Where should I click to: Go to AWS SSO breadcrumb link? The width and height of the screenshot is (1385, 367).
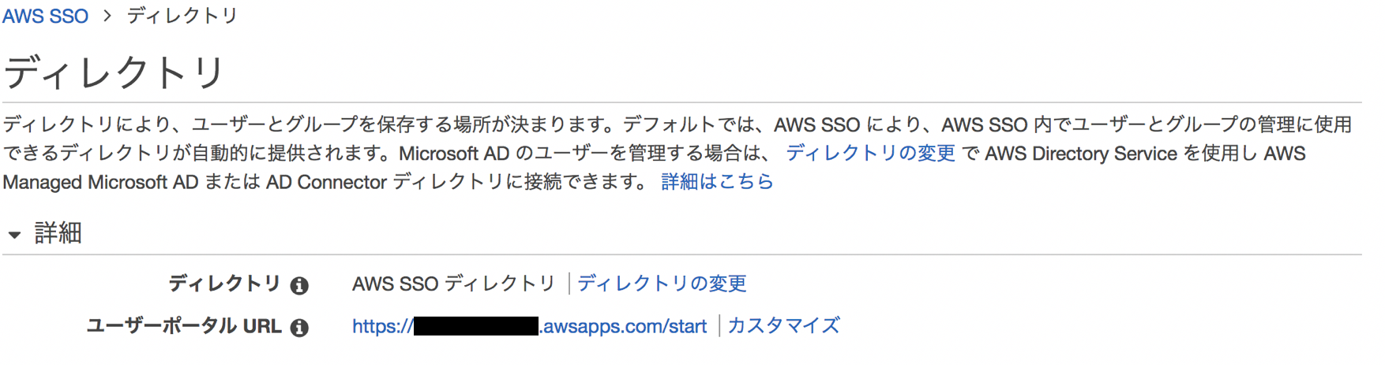[45, 16]
